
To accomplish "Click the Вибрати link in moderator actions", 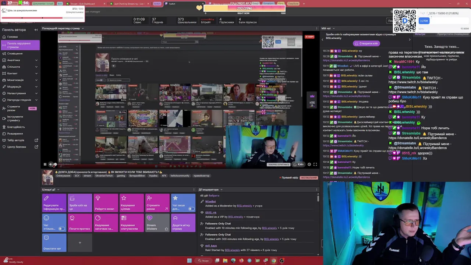I will click(x=214, y=195).
